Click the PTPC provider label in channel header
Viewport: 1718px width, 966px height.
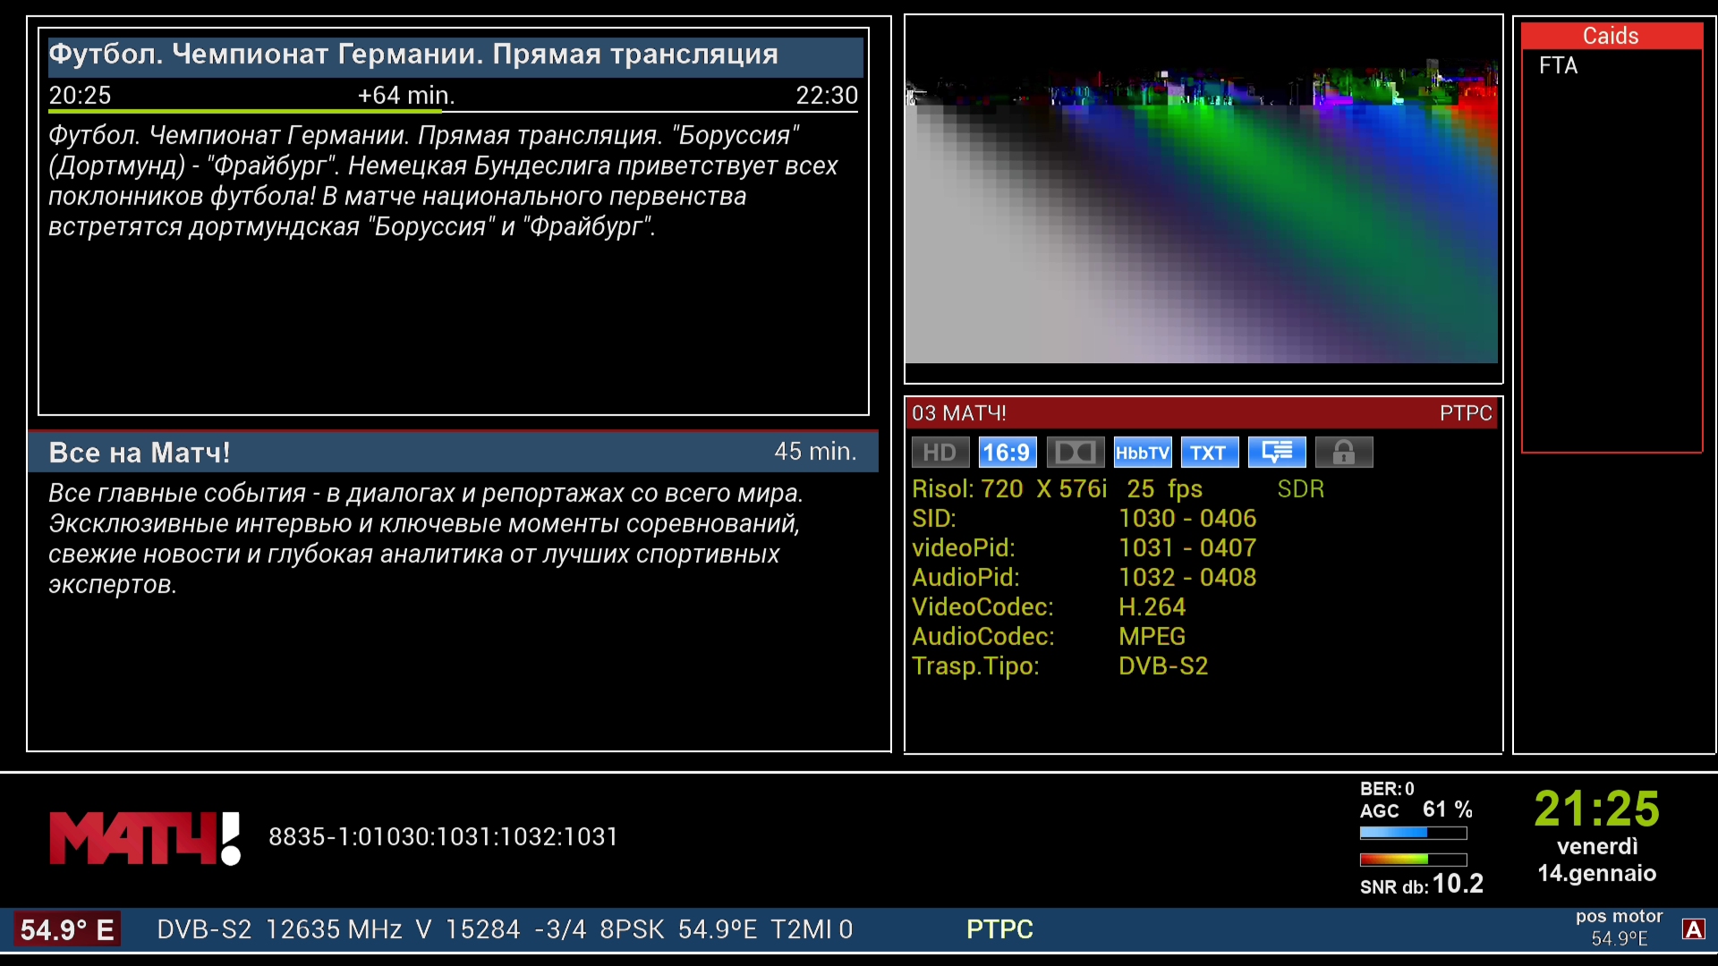pyautogui.click(x=1466, y=413)
